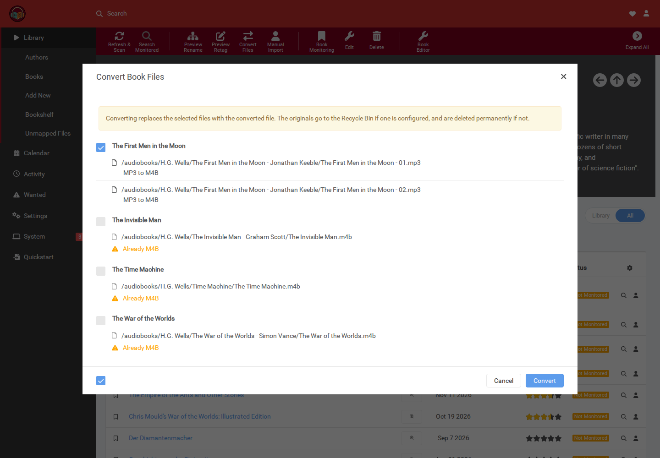The image size is (660, 458).
Task: Click the donate heart icon
Action: tap(632, 14)
